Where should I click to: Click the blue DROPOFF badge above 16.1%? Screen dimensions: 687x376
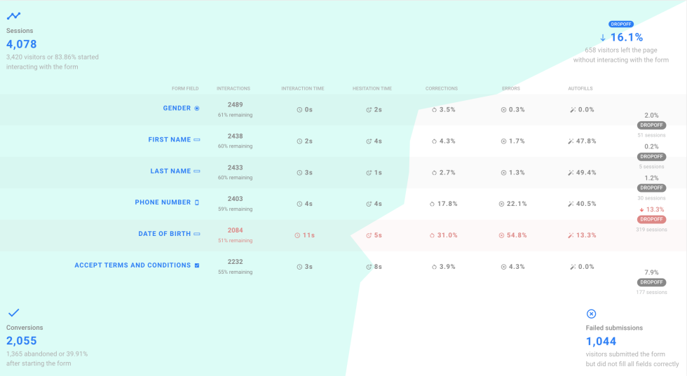click(x=621, y=24)
